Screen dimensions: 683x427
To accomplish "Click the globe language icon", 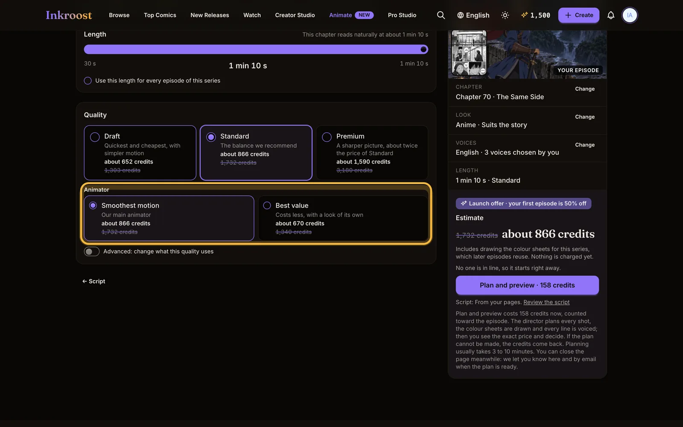I will [460, 15].
